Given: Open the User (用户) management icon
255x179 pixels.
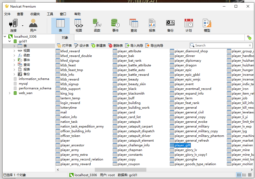Looking at the screenshot, I should point(33,26).
